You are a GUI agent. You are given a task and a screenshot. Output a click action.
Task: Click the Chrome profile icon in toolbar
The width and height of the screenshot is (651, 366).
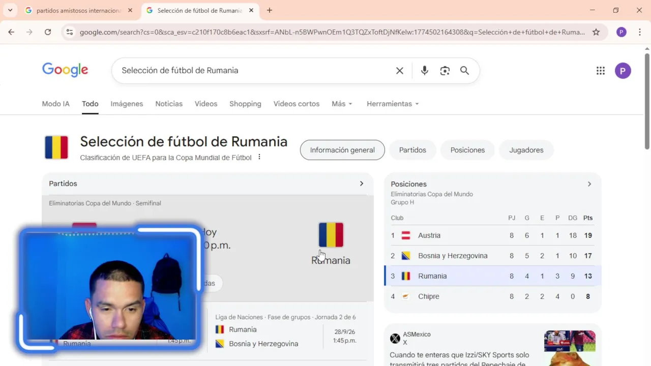621,32
